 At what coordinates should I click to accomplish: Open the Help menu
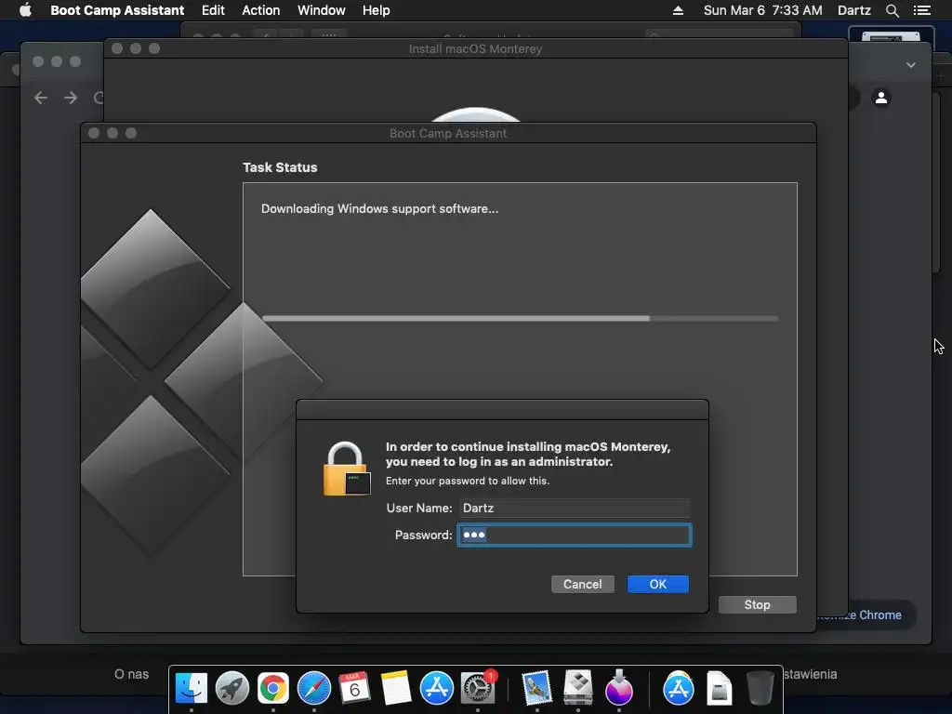376,10
